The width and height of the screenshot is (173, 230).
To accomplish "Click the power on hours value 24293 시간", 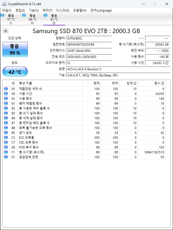I will coord(158,63).
